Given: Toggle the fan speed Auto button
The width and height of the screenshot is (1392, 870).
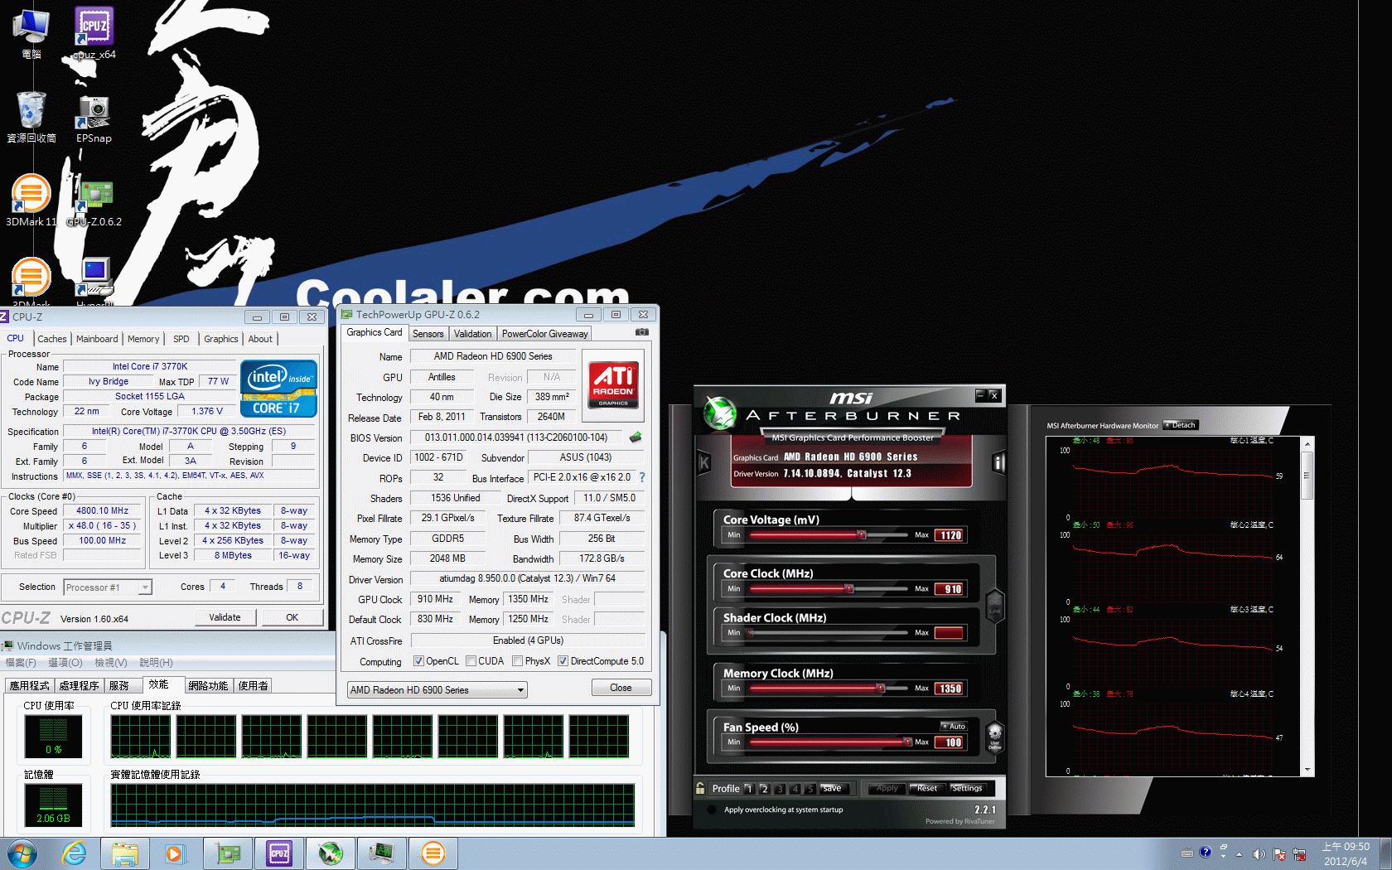Looking at the screenshot, I should 954,726.
